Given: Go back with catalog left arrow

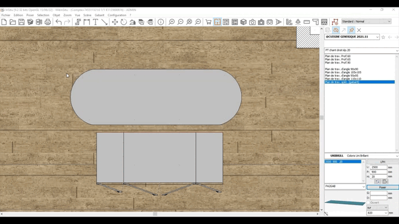Looking at the screenshot, I should tap(390, 37).
